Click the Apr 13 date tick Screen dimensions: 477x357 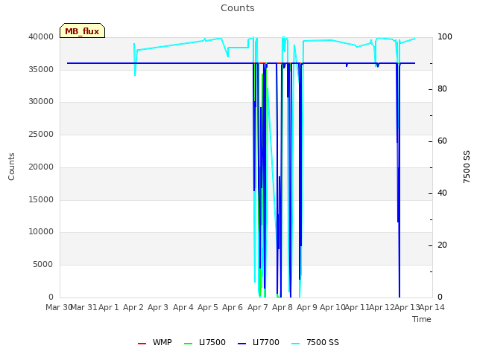(407, 307)
